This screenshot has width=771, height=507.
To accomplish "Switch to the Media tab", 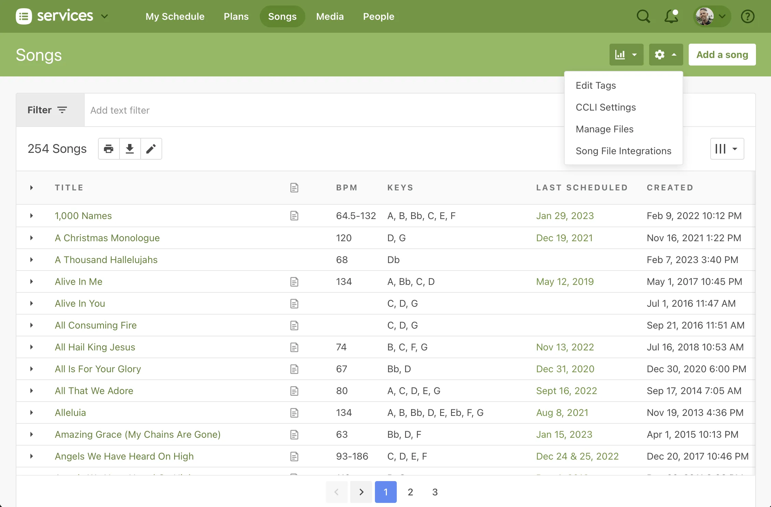I will click(330, 16).
